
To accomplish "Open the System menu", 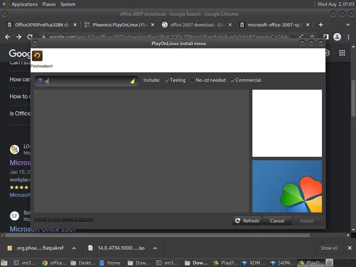I will (x=68, y=4).
